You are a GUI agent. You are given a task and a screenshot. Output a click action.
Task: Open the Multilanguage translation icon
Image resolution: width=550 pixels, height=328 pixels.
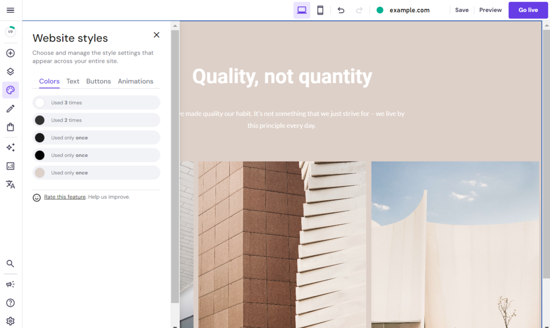point(10,184)
